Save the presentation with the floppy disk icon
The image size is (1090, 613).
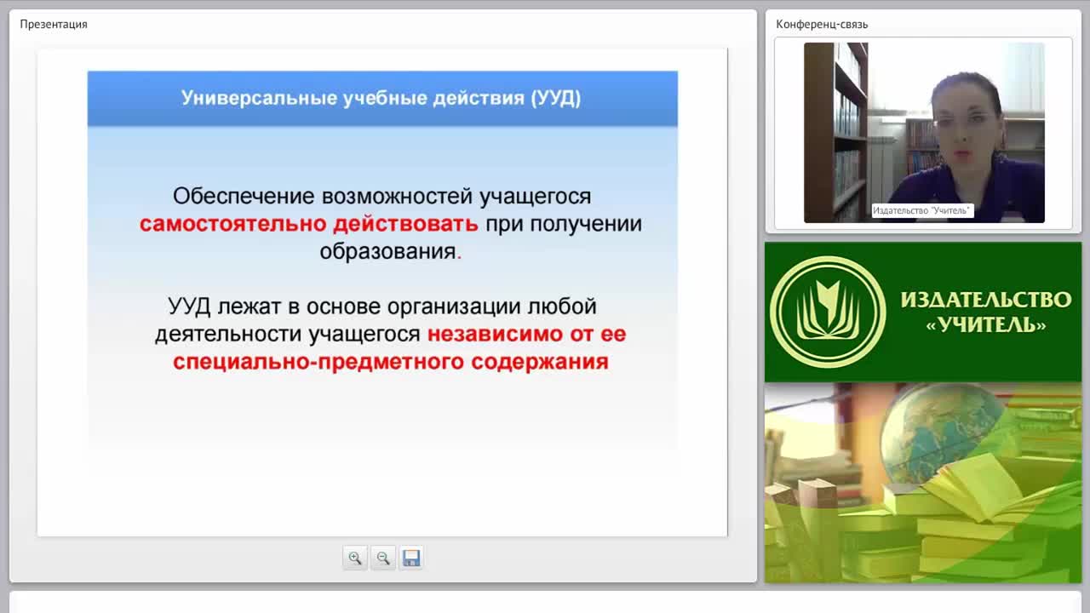pyautogui.click(x=411, y=558)
